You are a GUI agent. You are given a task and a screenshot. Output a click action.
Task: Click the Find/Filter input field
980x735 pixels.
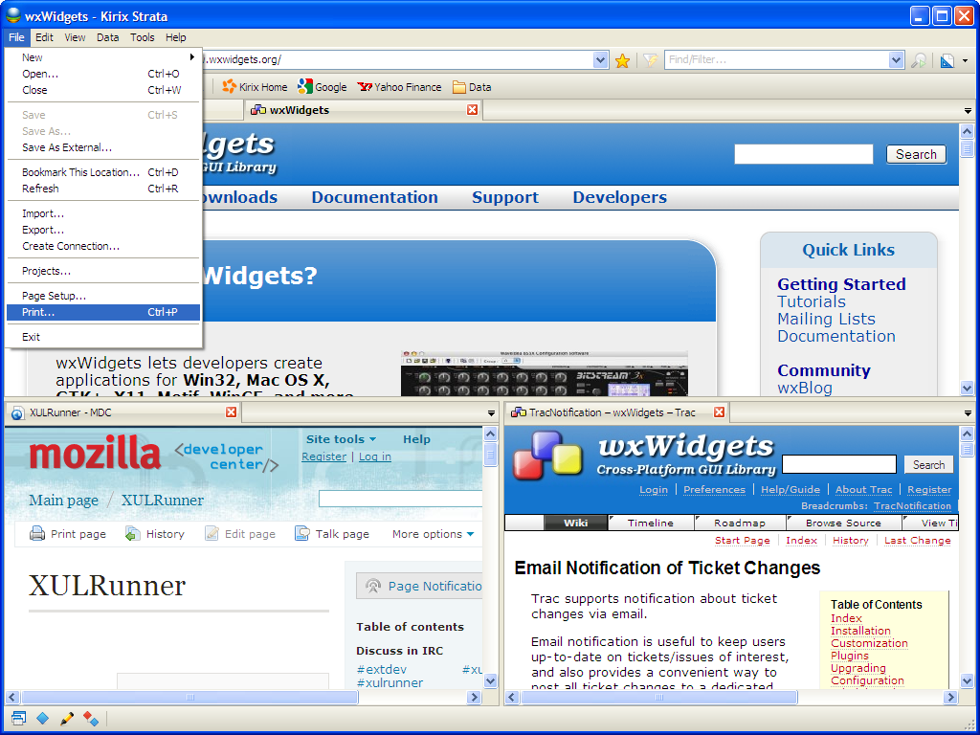[x=777, y=60]
